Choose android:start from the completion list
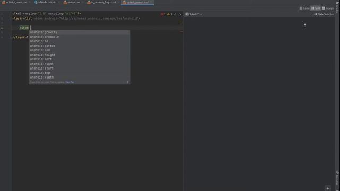340x191 pixels. click(79, 68)
